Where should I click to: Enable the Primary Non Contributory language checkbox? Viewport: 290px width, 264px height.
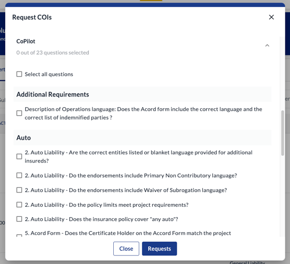click(19, 175)
